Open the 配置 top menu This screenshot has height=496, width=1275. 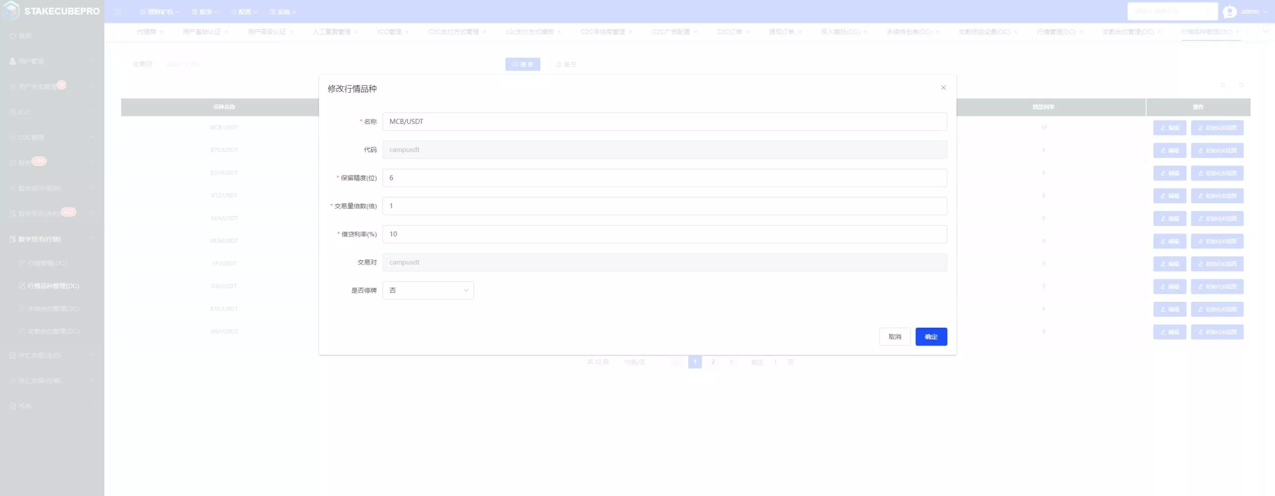coord(244,12)
